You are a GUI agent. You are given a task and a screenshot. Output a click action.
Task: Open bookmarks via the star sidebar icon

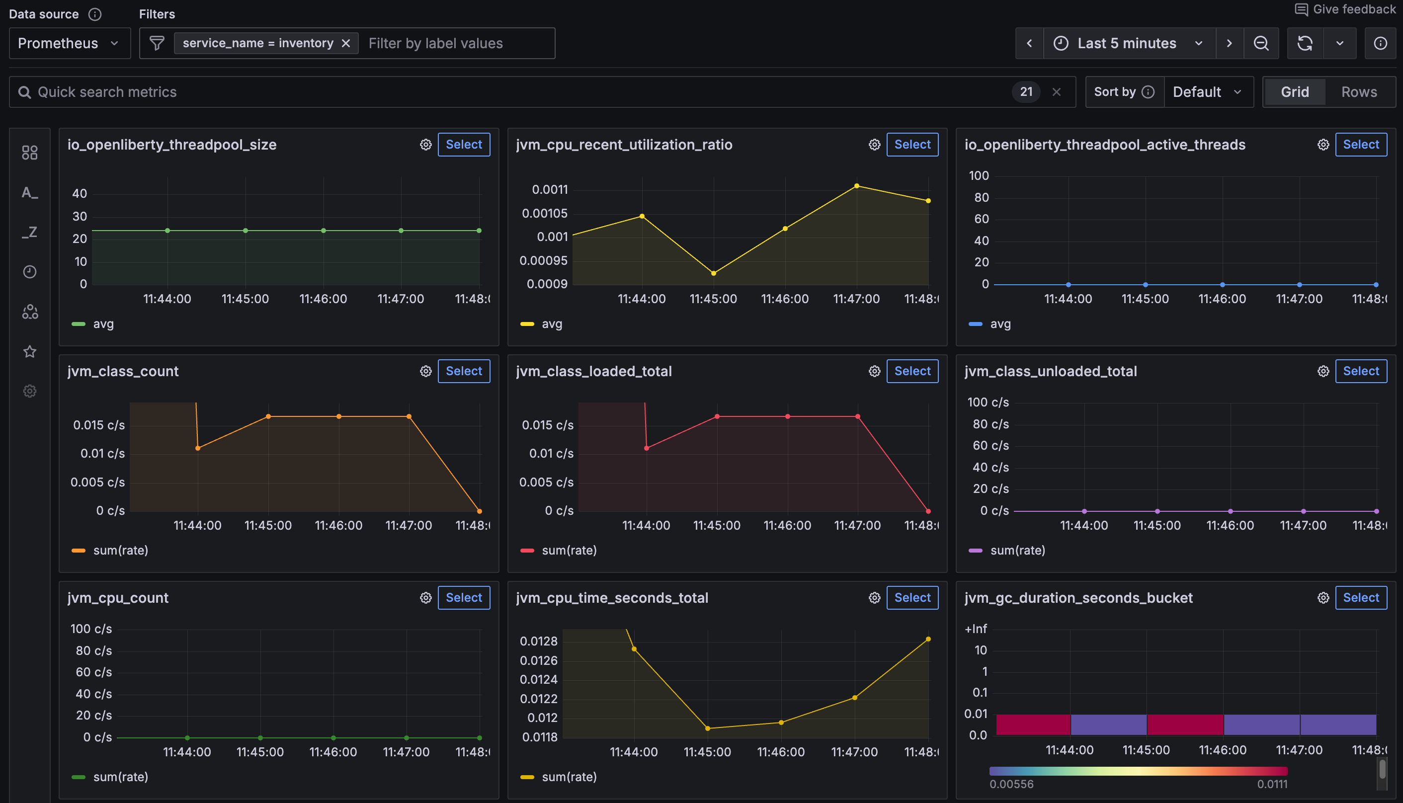29,351
